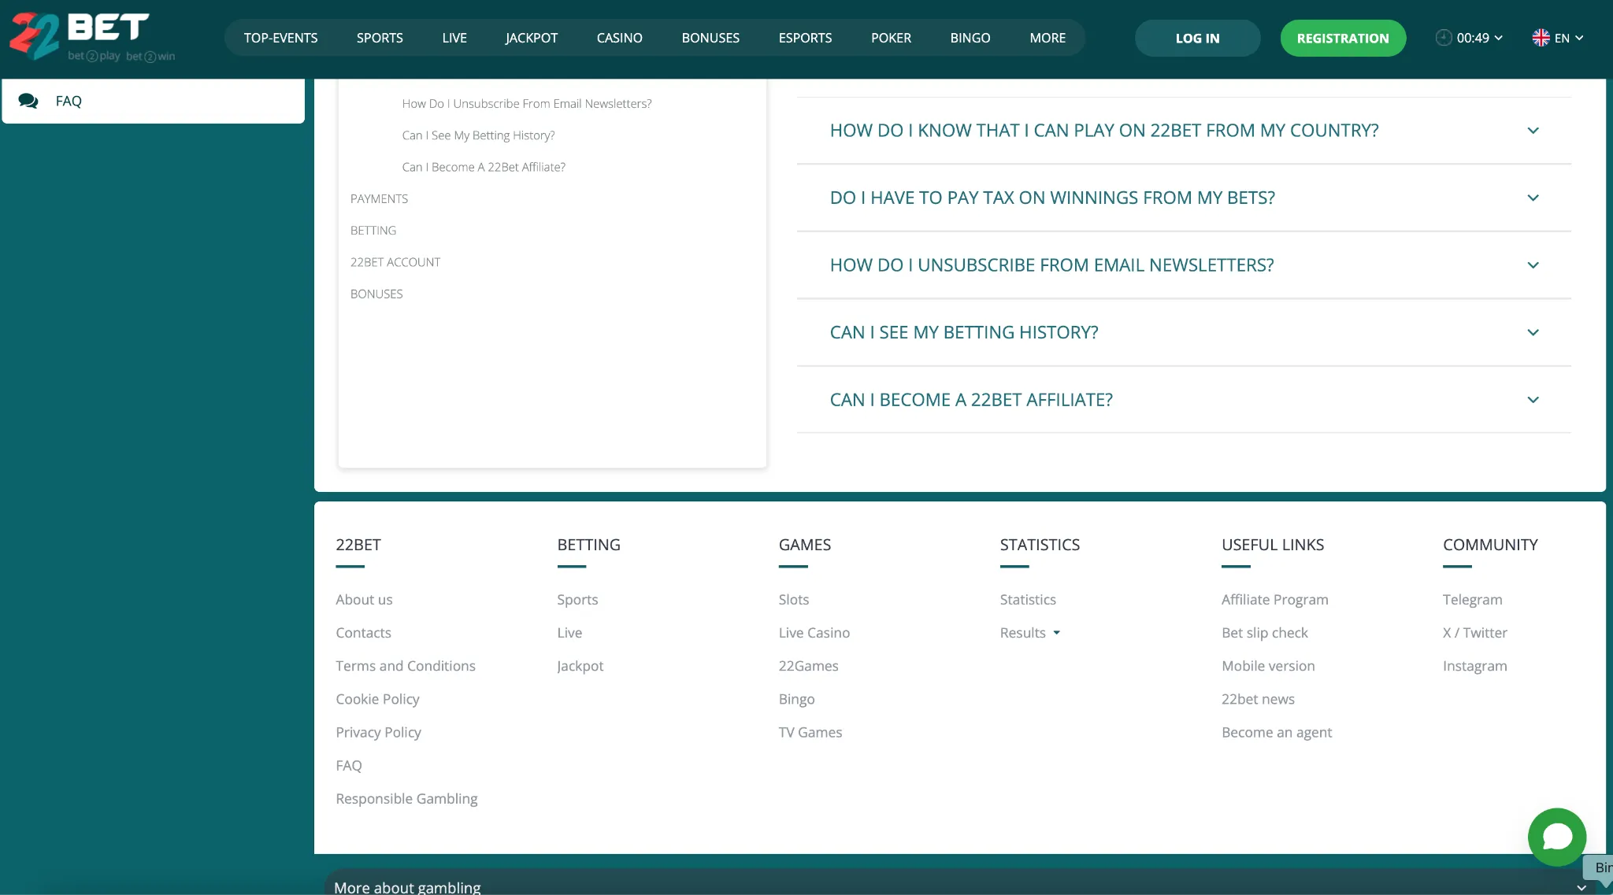Open 'Can I See My Betting History?' link
The height and width of the screenshot is (895, 1613).
pyautogui.click(x=478, y=135)
